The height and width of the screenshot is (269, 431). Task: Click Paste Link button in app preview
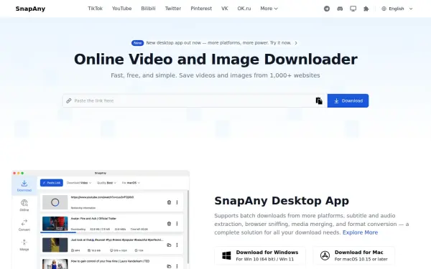52,183
